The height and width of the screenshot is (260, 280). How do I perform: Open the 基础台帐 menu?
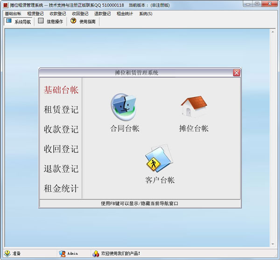pos(13,14)
